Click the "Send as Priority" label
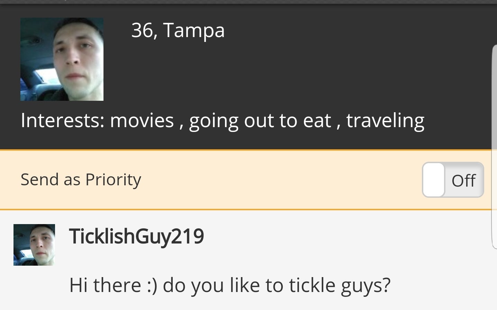 (81, 179)
